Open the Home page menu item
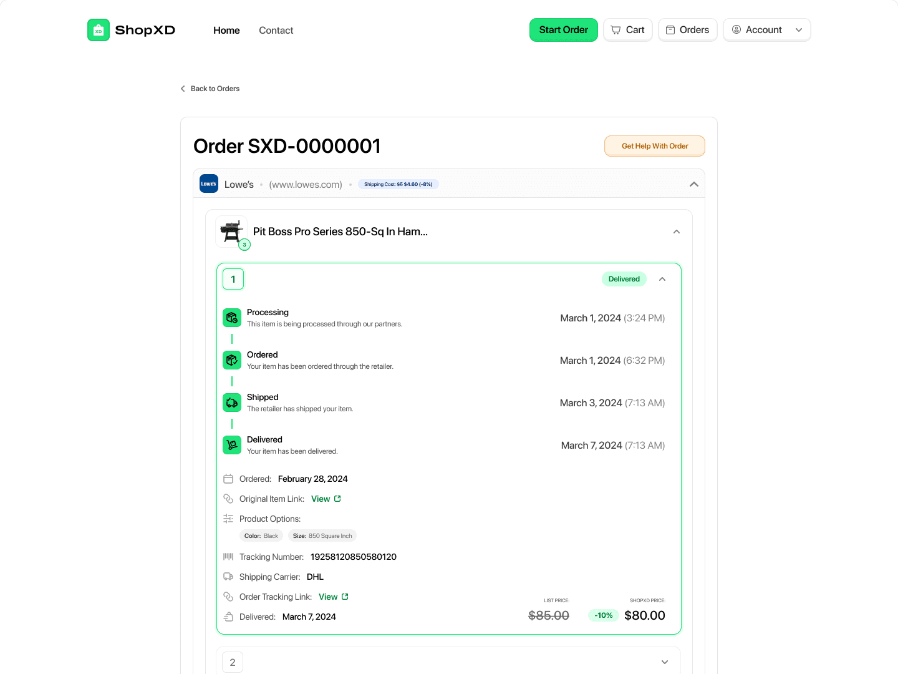 226,30
